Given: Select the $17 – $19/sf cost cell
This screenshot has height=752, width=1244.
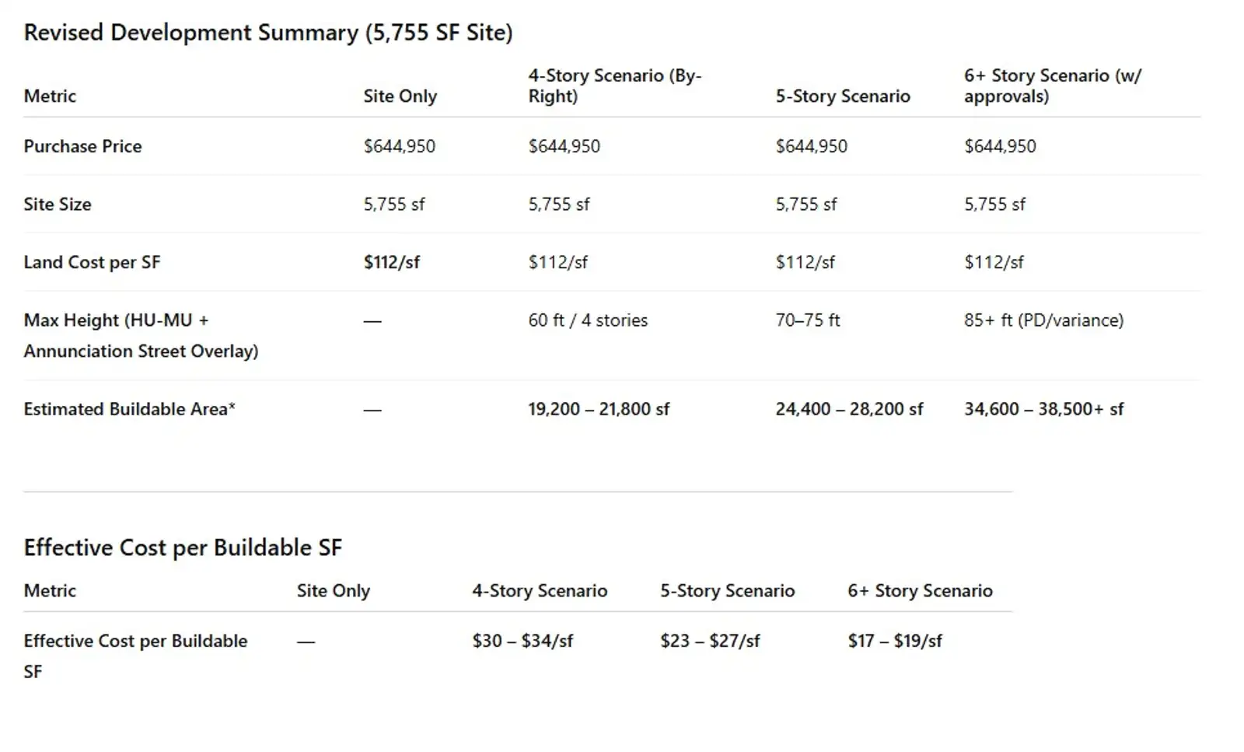Looking at the screenshot, I should 895,641.
